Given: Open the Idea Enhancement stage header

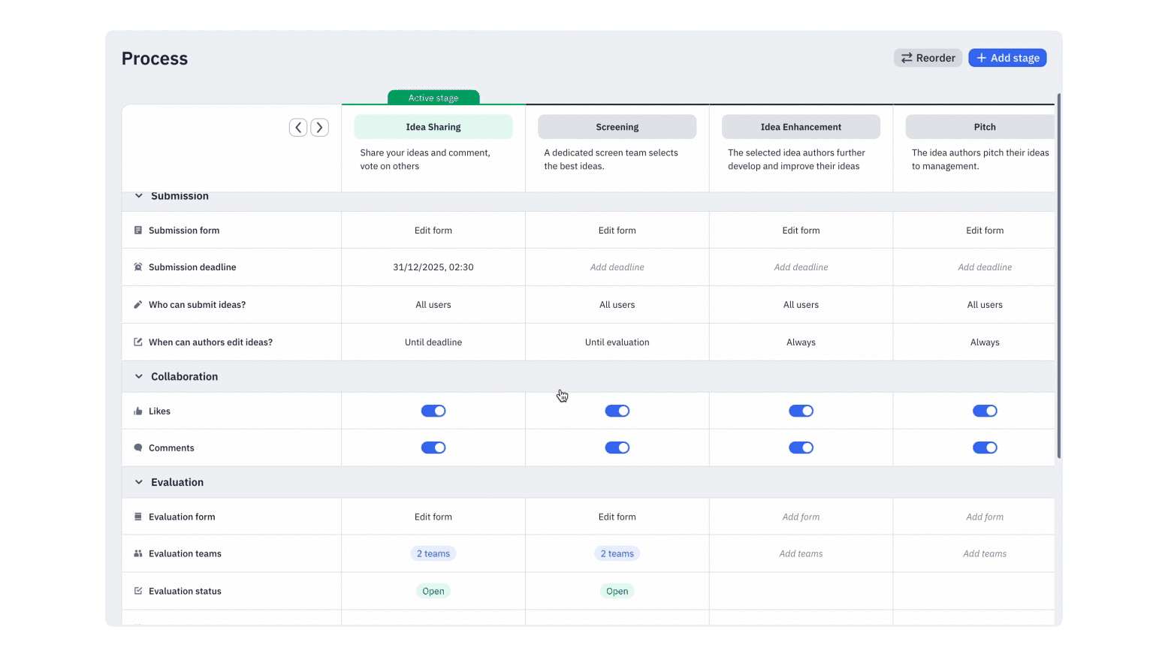Looking at the screenshot, I should tap(801, 126).
